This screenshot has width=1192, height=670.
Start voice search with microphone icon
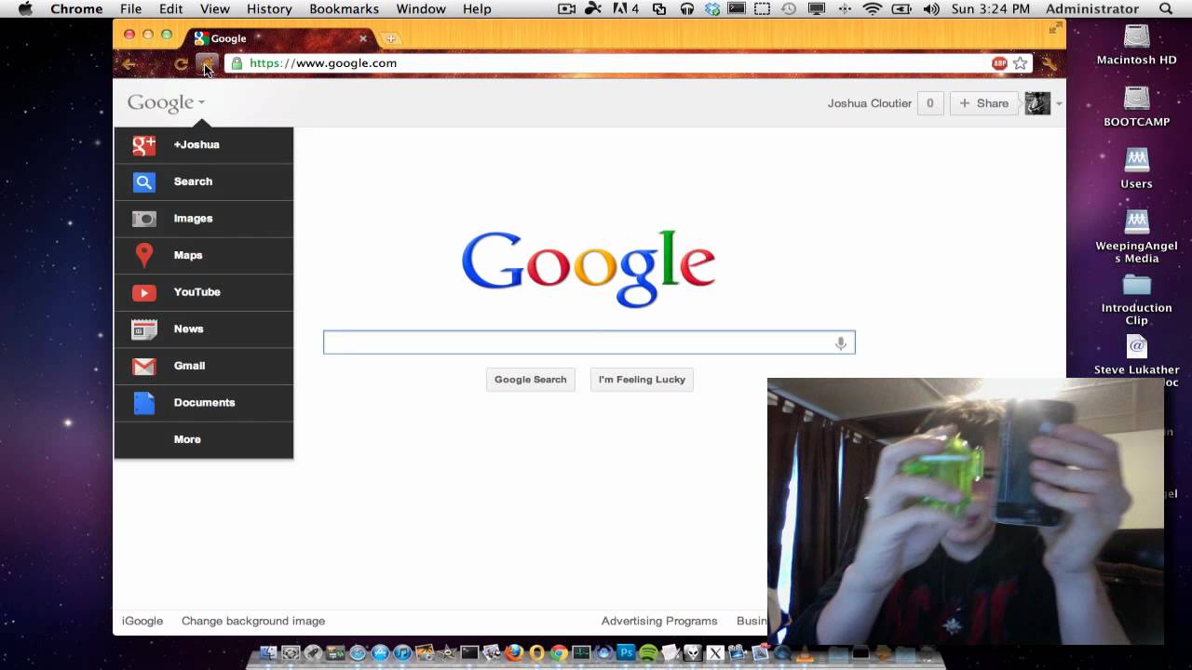point(841,343)
